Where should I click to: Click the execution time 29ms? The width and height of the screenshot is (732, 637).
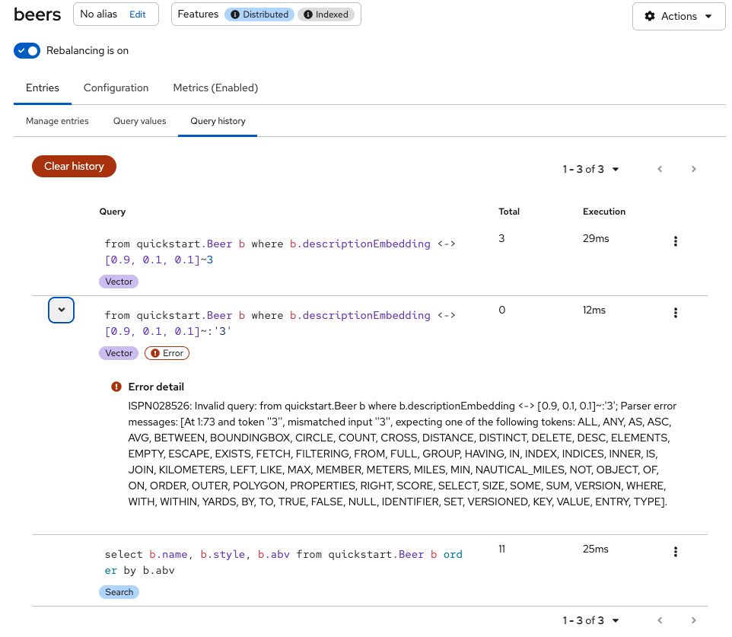click(596, 239)
